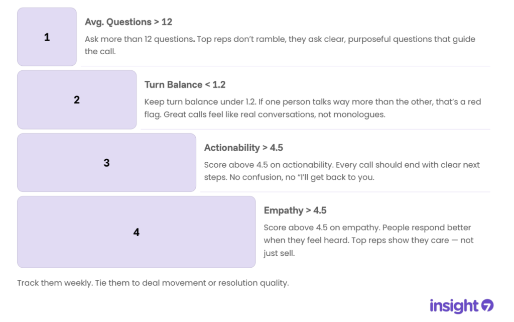
Task: Click the 'Keep turn balance under 1.2' description
Action: [x=312, y=108]
